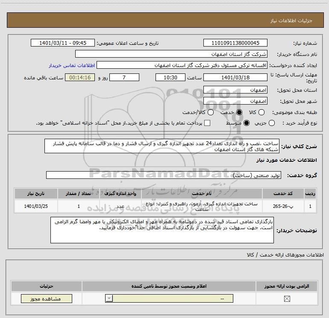Click the unit cell عدد
This screenshot has width=329, height=318.
[x=120, y=206]
